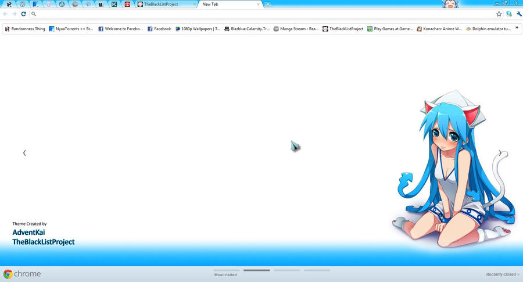Select the Most visited page indicator
Viewport: 523px width, 282px height.
226,273
